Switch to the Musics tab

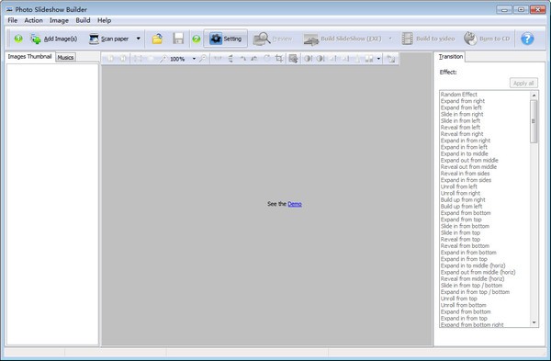click(x=65, y=57)
